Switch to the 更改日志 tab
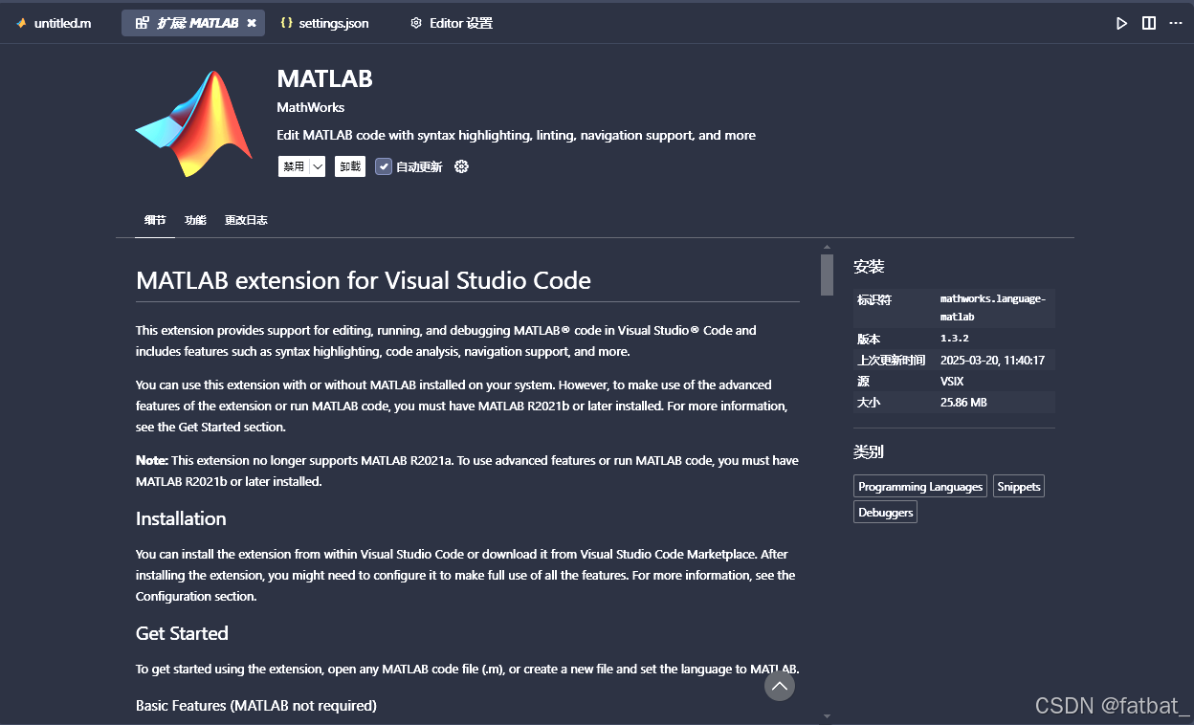The image size is (1194, 725). (x=246, y=219)
